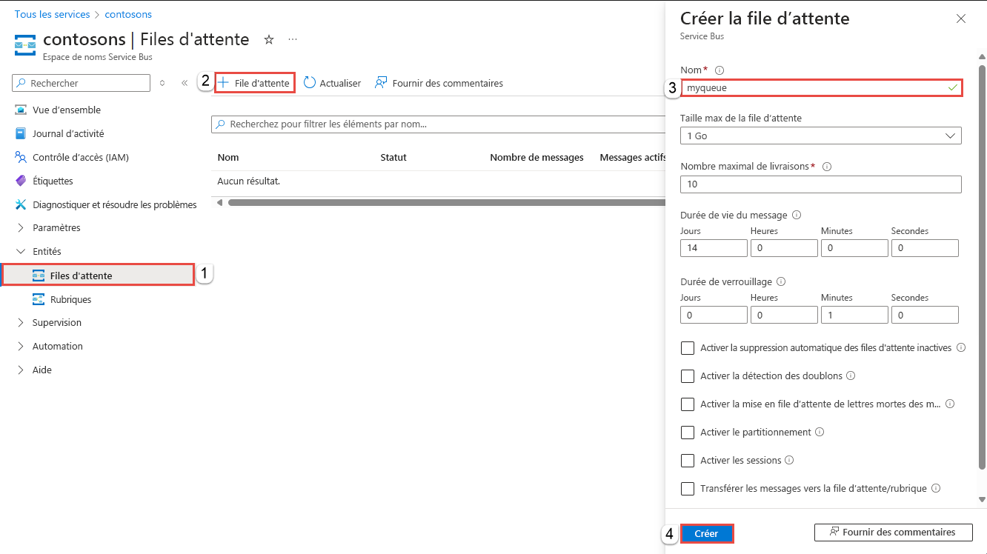Click the Contrôle d'accès (IAM) icon

point(21,157)
